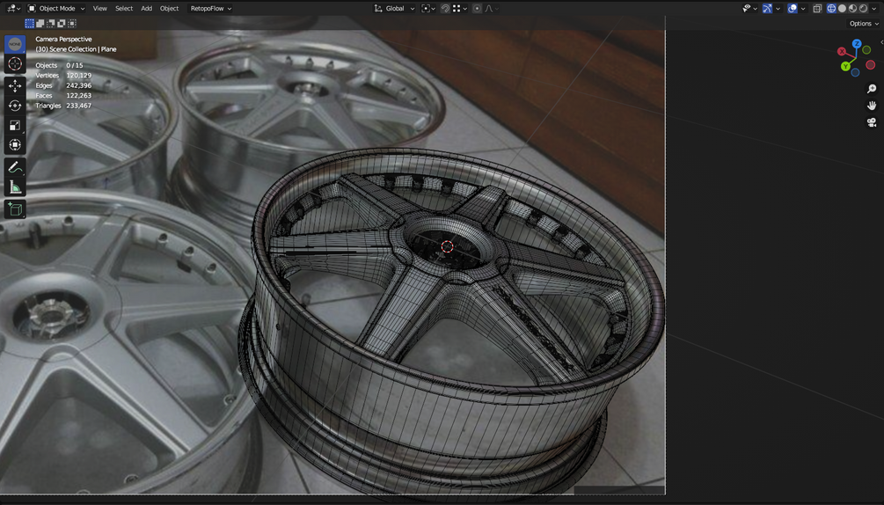The height and width of the screenshot is (505, 884).
Task: Expand the overlays options arrow
Action: [803, 9]
